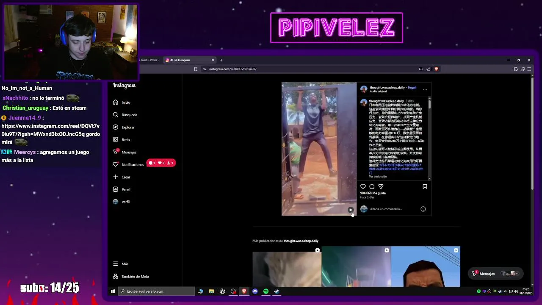The width and height of the screenshot is (542, 305).
Task: Open the Windows Start menu
Action: (x=113, y=291)
